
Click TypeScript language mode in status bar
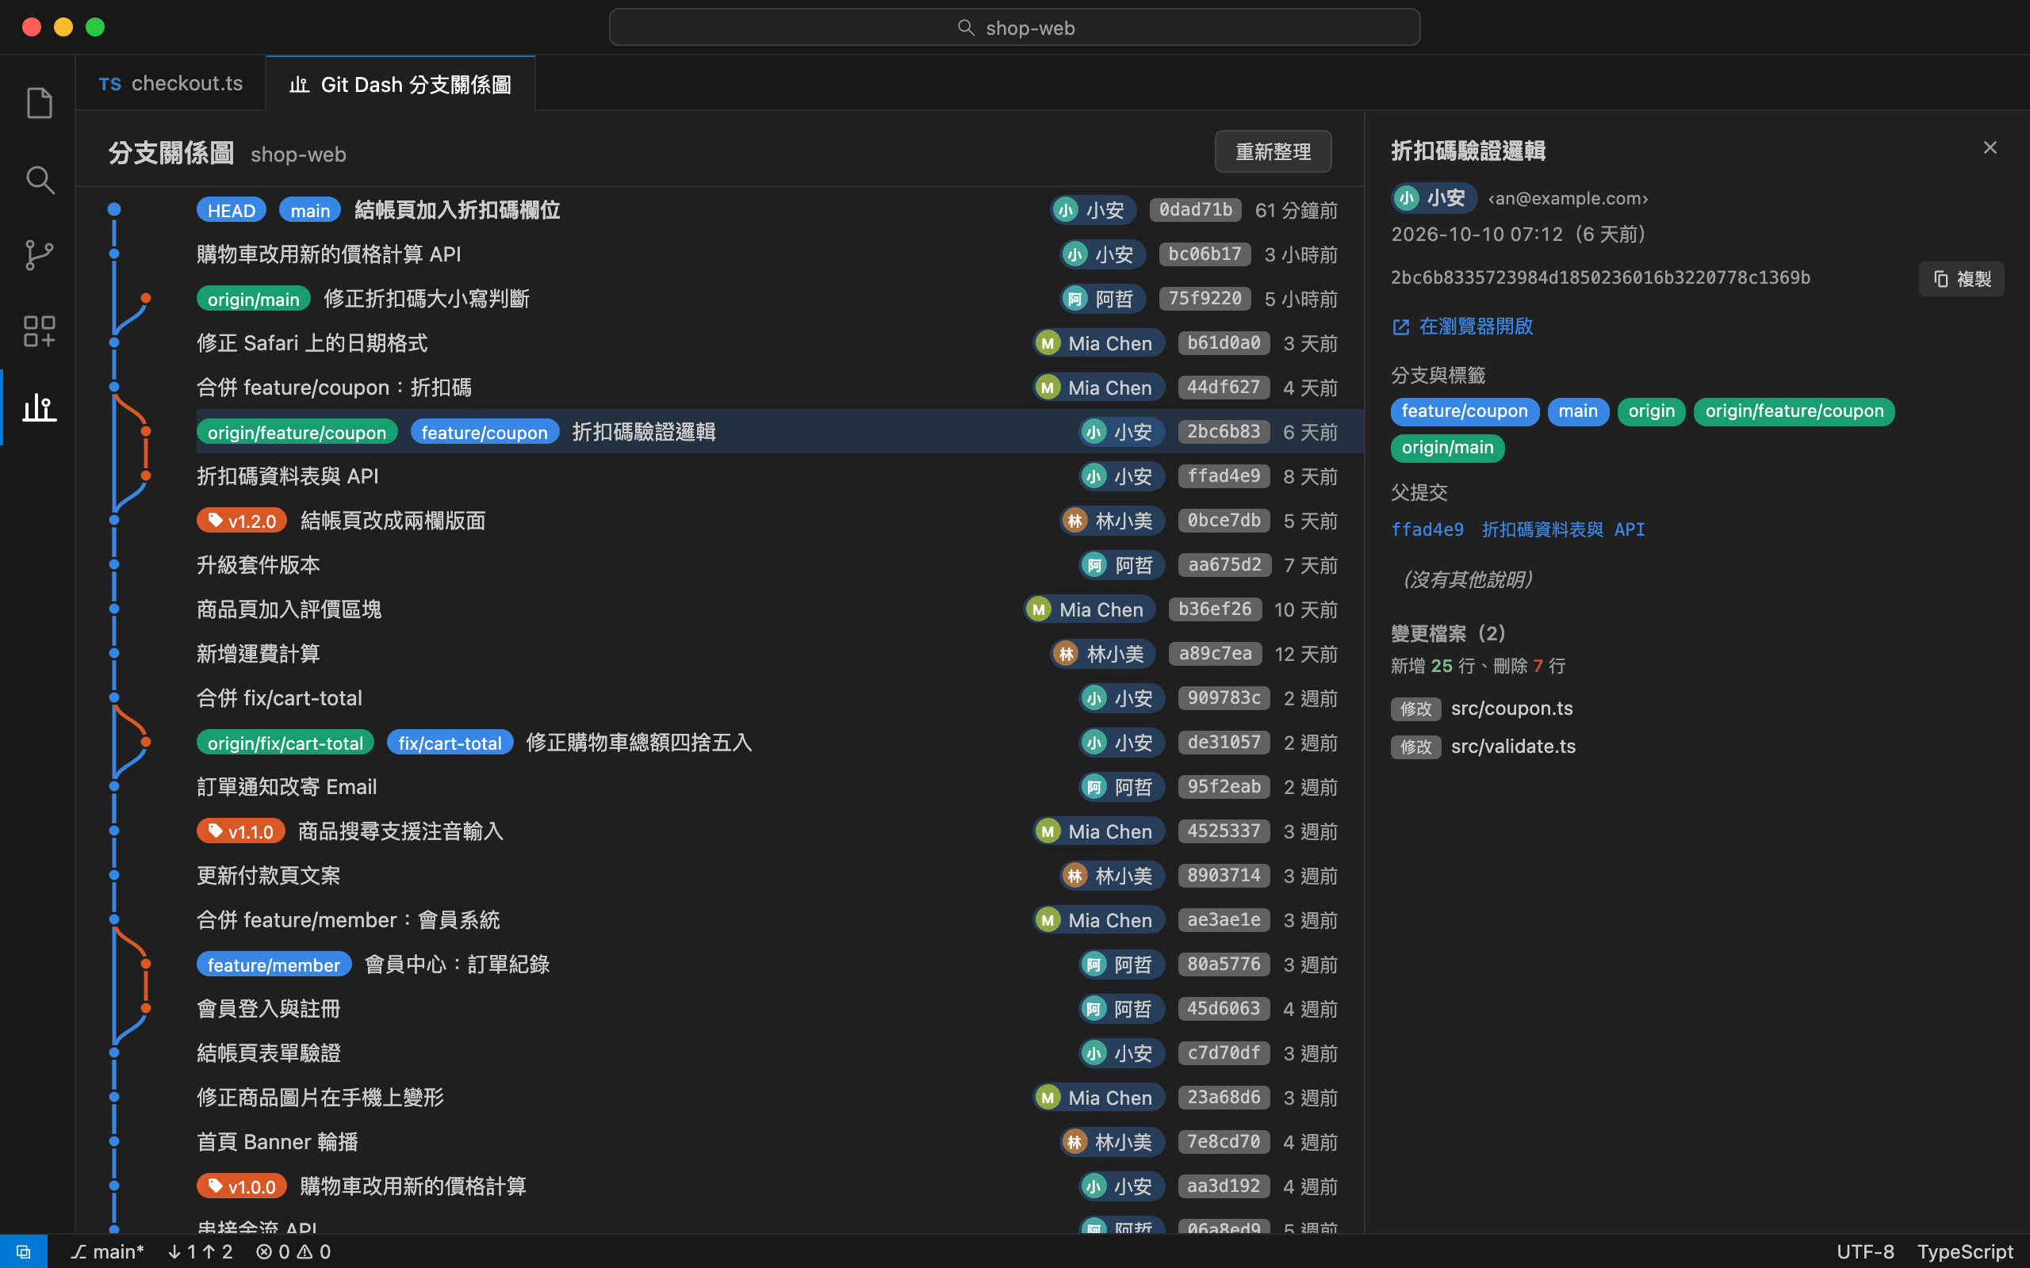(x=1964, y=1251)
